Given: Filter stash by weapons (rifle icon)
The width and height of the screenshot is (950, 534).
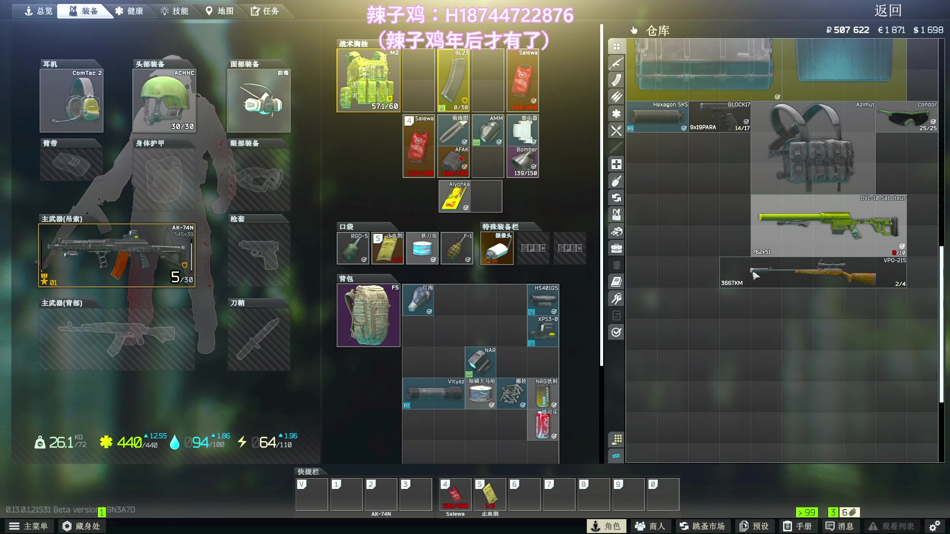Looking at the screenshot, I should pos(617,63).
